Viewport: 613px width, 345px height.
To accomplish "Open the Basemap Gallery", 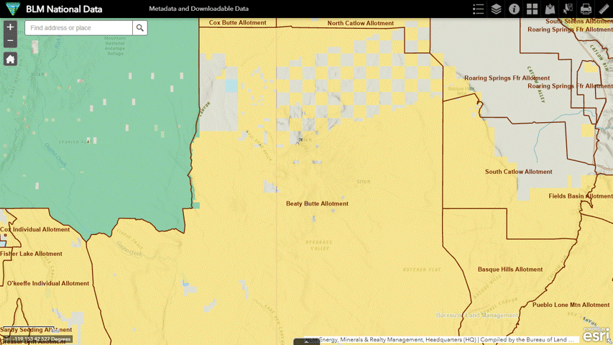I will click(x=533, y=9).
